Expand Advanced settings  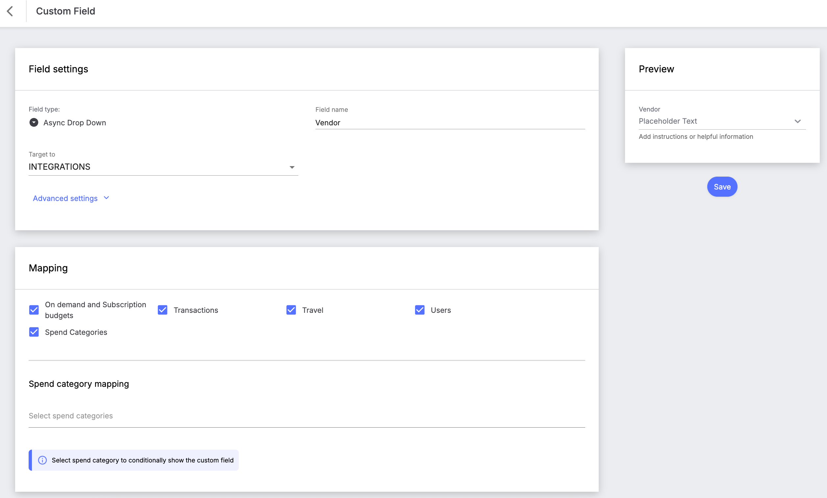pos(65,198)
